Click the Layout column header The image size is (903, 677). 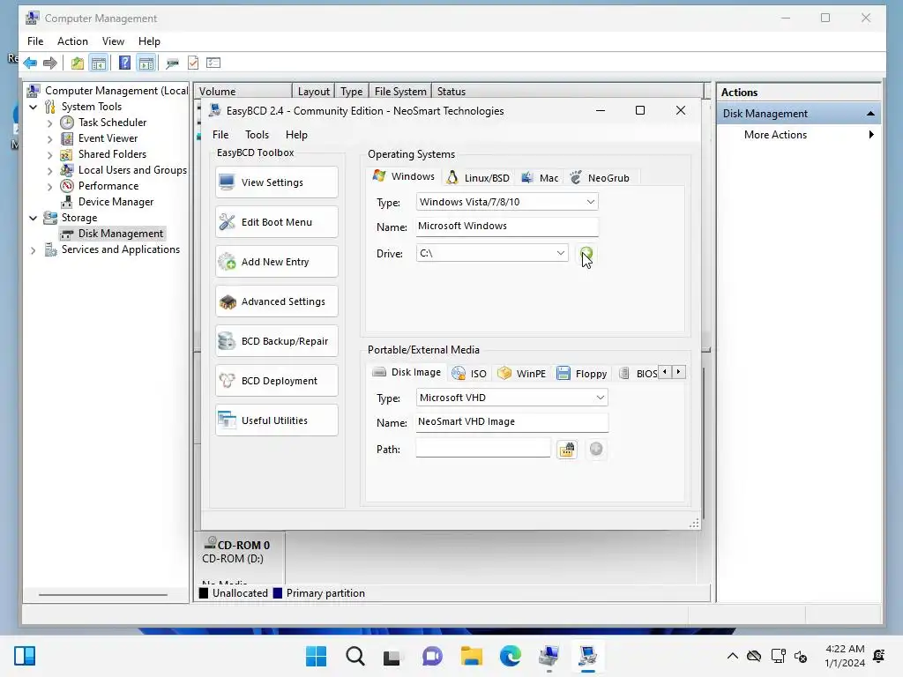coord(313,92)
